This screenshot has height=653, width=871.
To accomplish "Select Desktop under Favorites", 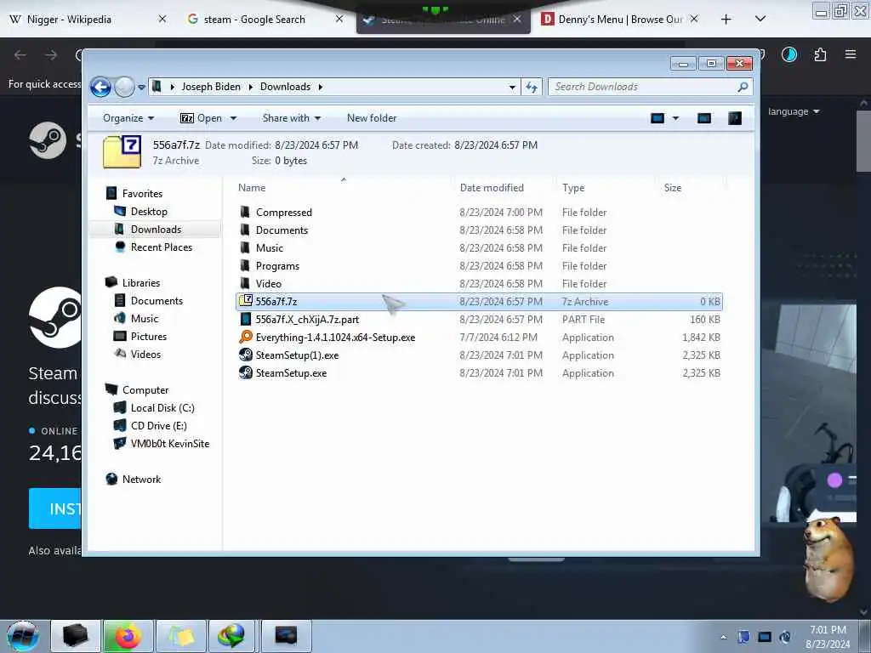I will [149, 212].
